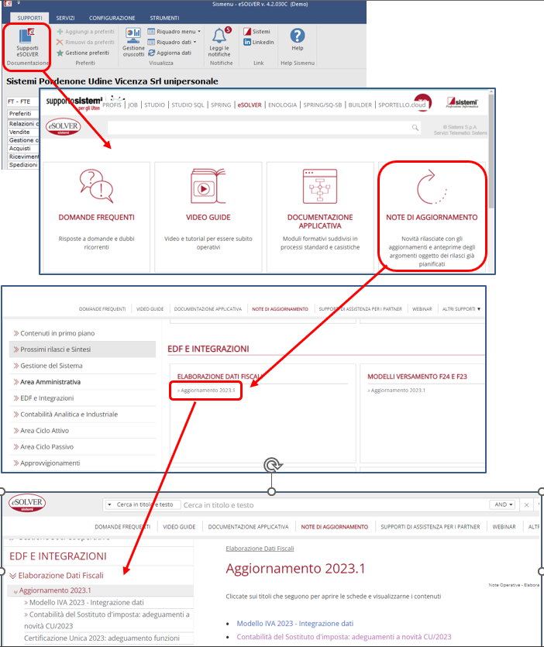This screenshot has width=544, height=647.
Task: Select DOMANDE FREQUENTI tab in middle window
Action: pos(102,309)
